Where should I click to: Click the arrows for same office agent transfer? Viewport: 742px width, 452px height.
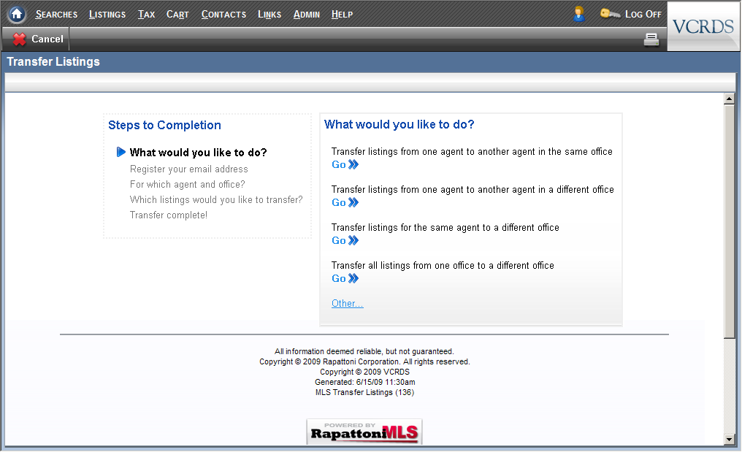coord(353,165)
